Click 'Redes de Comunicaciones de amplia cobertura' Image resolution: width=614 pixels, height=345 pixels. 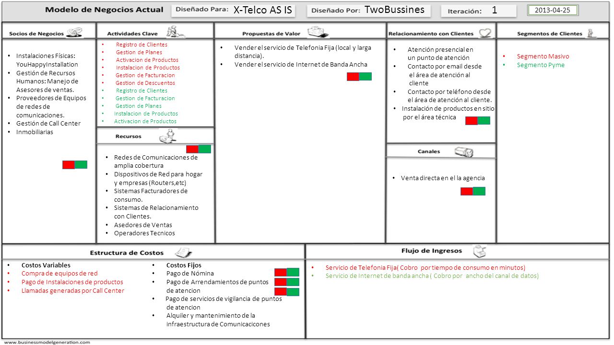pos(156,161)
